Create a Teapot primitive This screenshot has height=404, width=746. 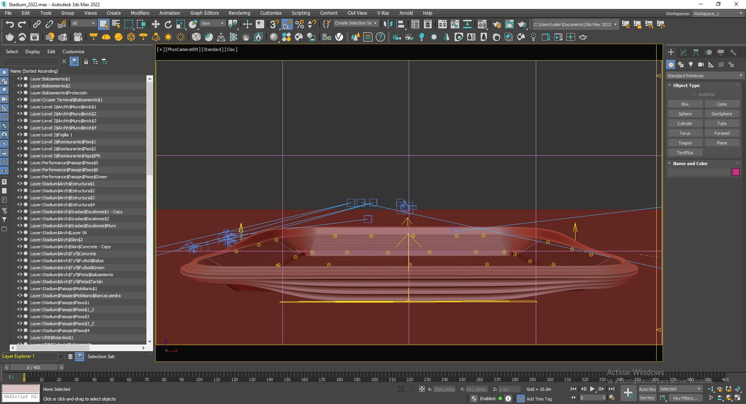pos(685,143)
